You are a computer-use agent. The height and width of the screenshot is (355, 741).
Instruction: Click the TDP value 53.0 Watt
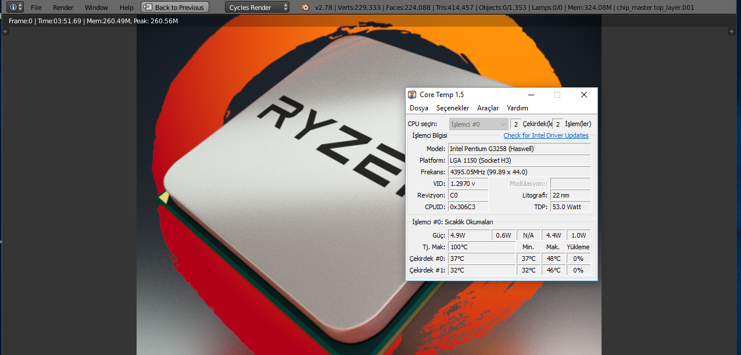[x=571, y=207]
